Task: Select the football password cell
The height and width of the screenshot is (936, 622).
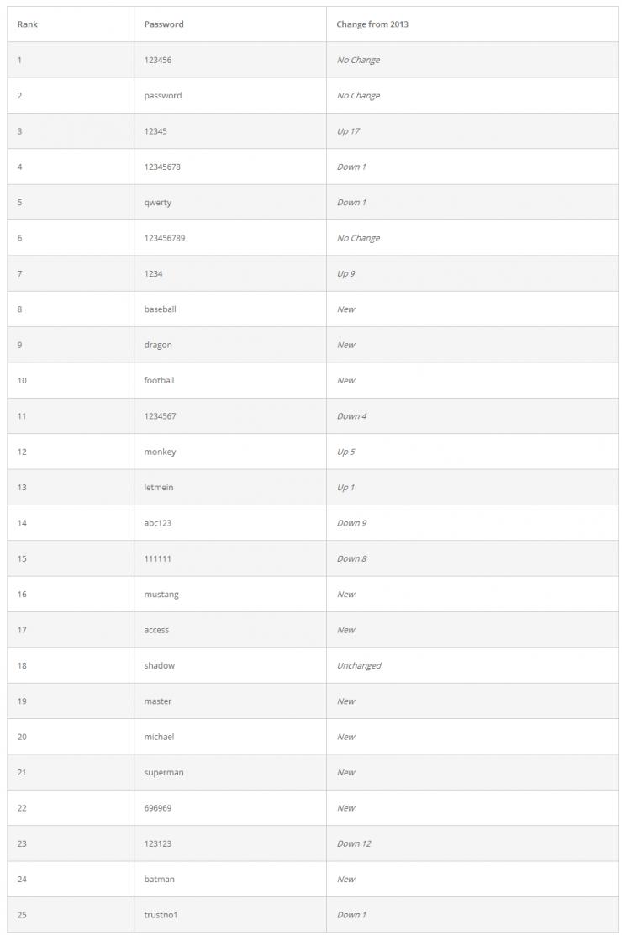Action: point(160,380)
